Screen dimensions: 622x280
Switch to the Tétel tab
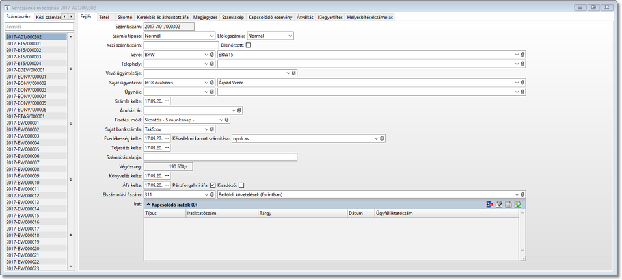(104, 17)
